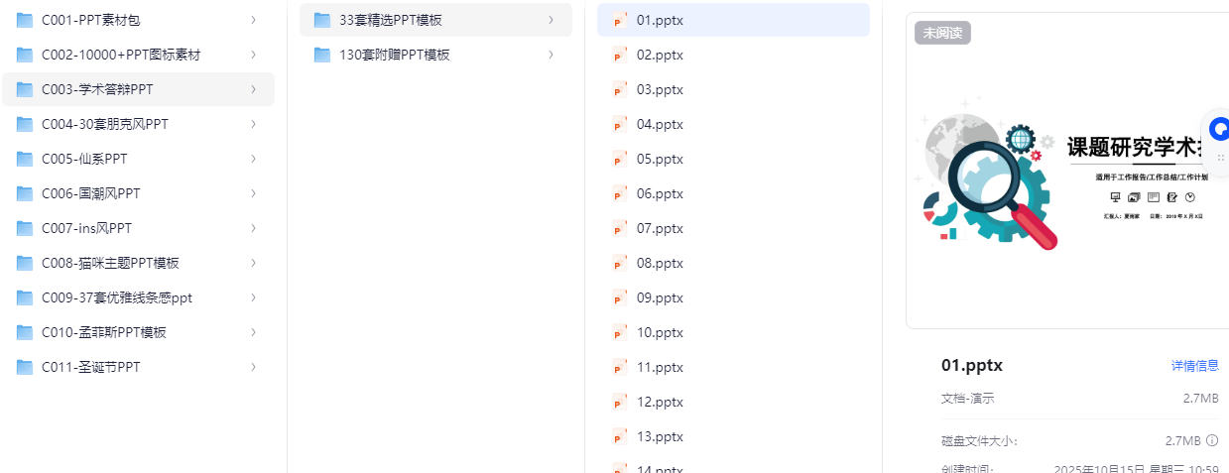Open the C004-30套朋克风PPT folder
The image size is (1229, 473).
(105, 124)
